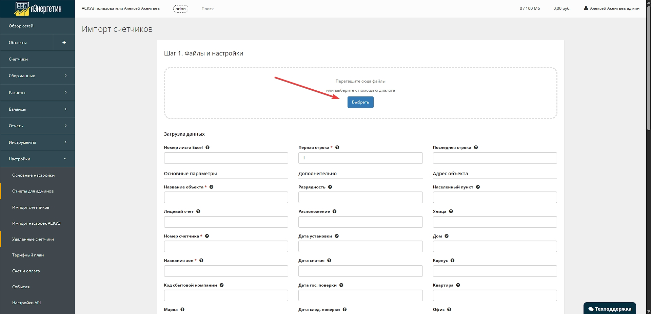Open help icon for Дата установки
This screenshot has width=651, height=314.
(337, 236)
